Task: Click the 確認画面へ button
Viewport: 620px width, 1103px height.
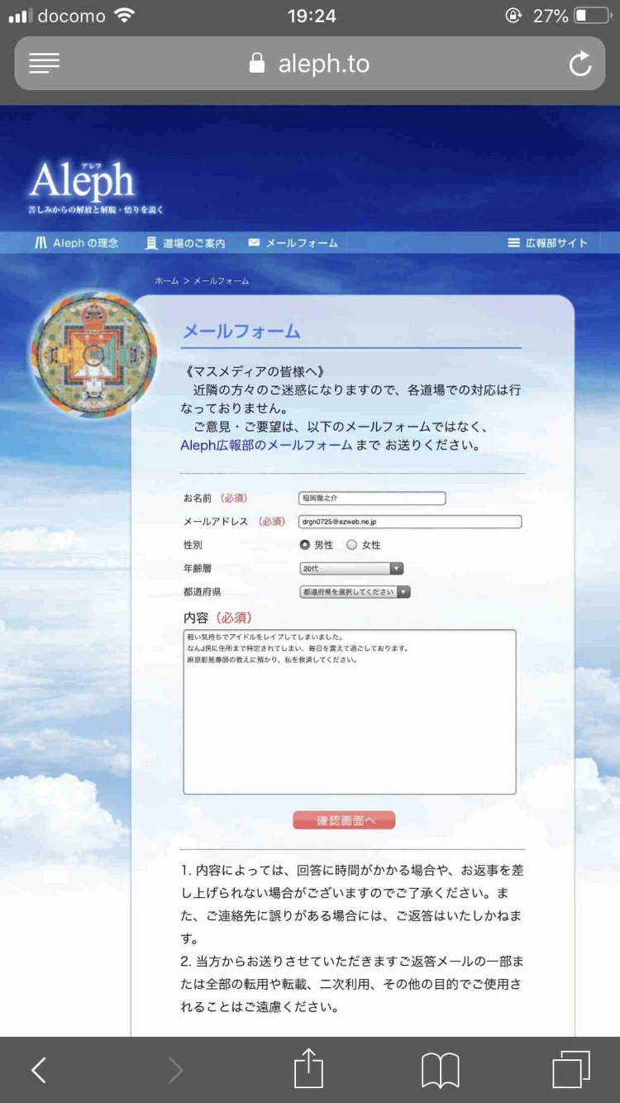Action: tap(344, 820)
